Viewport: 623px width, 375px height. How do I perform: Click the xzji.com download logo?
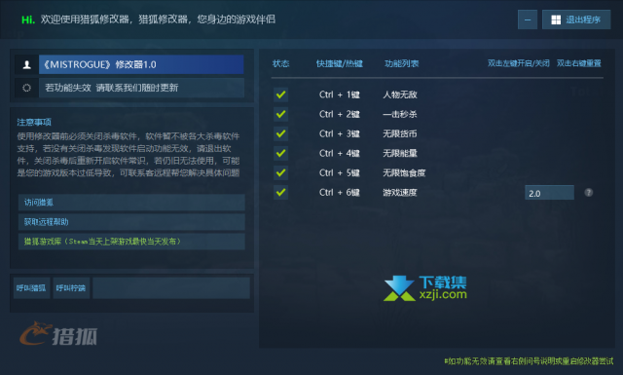click(425, 288)
